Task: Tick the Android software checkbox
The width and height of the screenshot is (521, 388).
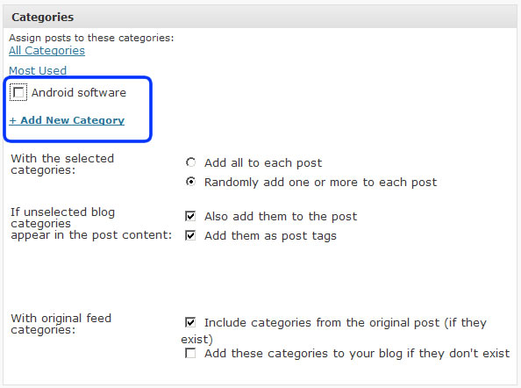Action: 18,92
